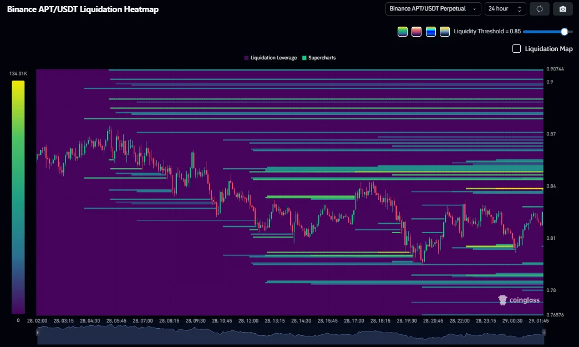The height and width of the screenshot is (347, 579).
Task: Select the yellow-blue color theme swatch
Action: (x=445, y=32)
